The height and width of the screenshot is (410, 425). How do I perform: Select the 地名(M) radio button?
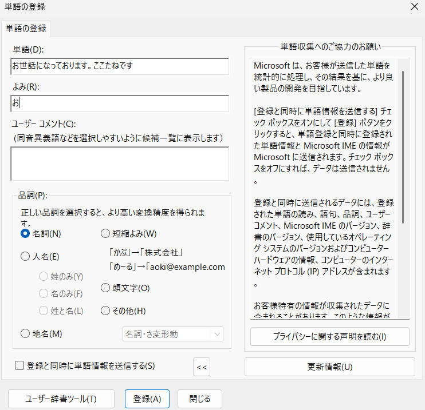(x=25, y=333)
